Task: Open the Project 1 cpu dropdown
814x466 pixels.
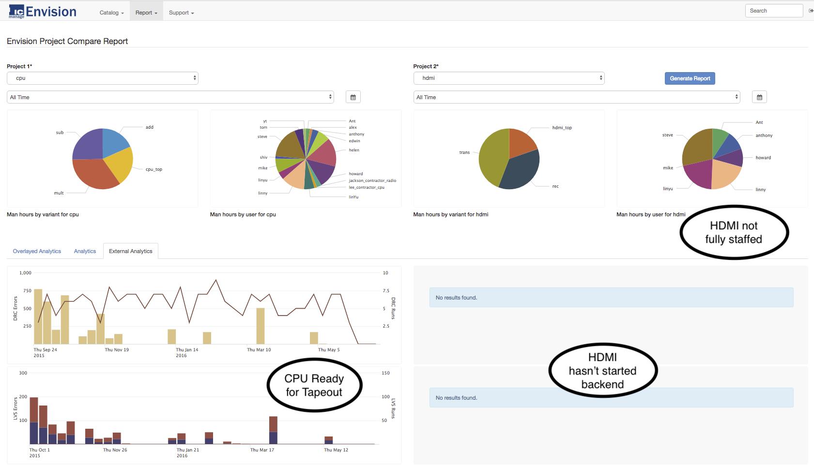Action: [103, 78]
